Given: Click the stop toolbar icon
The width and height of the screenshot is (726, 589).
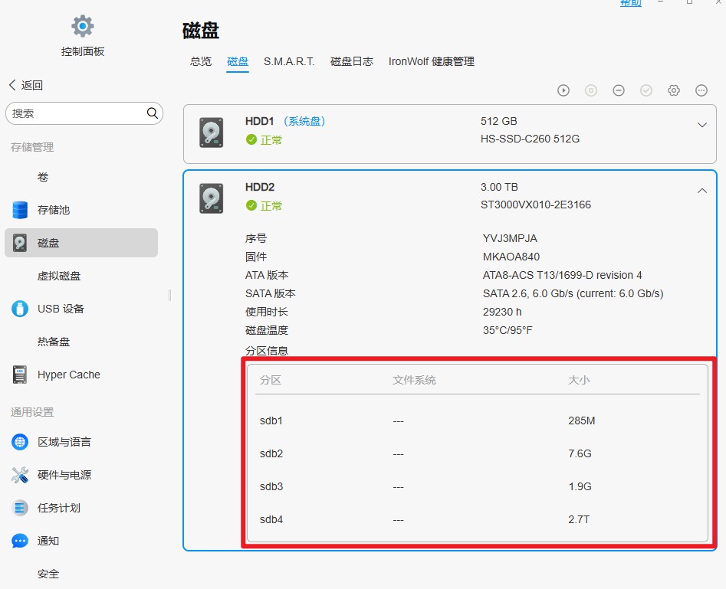Looking at the screenshot, I should 591,90.
